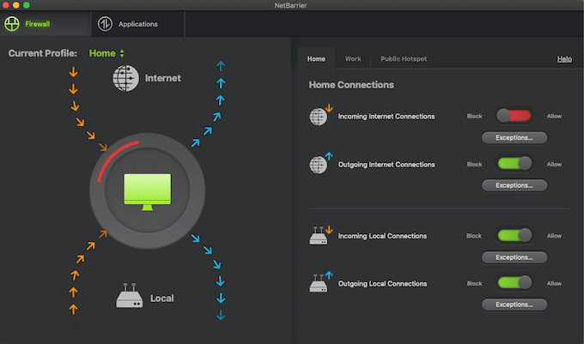Switch to the Public Hotspot tab
This screenshot has width=584, height=344.
(x=404, y=58)
